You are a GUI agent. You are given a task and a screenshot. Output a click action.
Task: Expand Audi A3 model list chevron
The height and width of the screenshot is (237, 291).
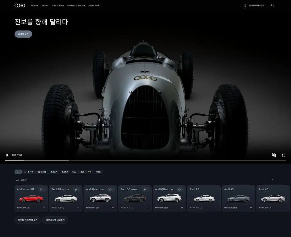pos(216,208)
